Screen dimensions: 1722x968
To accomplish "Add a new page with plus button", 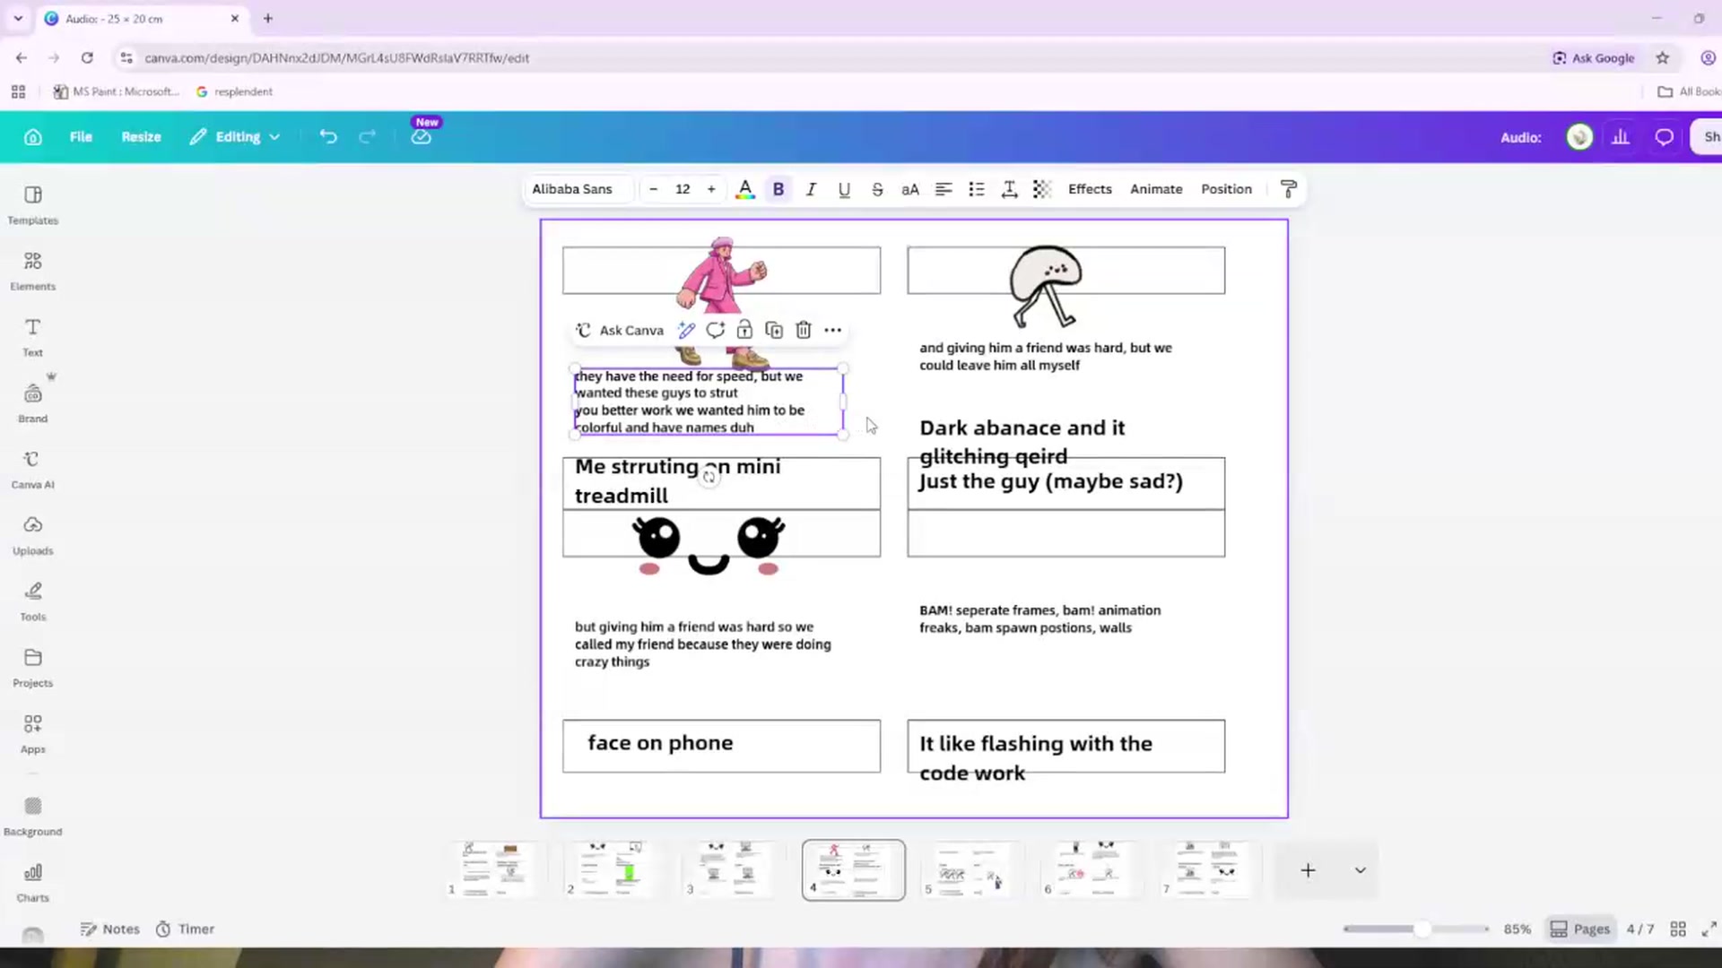I will (1308, 870).
